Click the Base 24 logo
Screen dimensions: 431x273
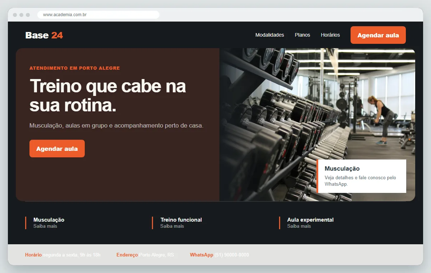(44, 35)
